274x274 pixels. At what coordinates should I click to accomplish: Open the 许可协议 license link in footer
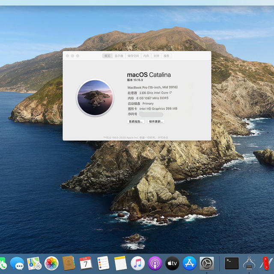[x=163, y=138]
